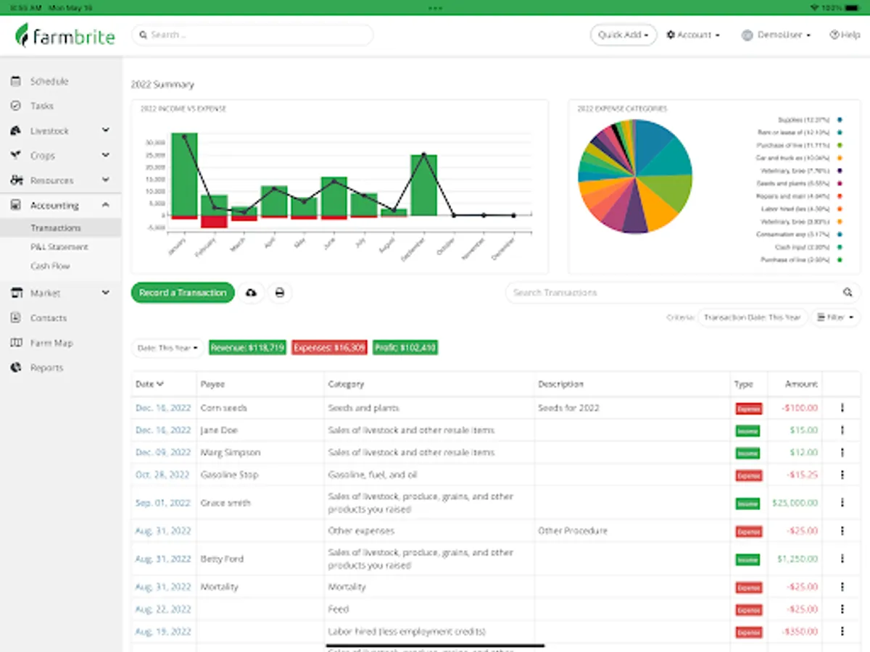
Task: Open the Aug. 22, 2022 date link
Action: tap(163, 610)
